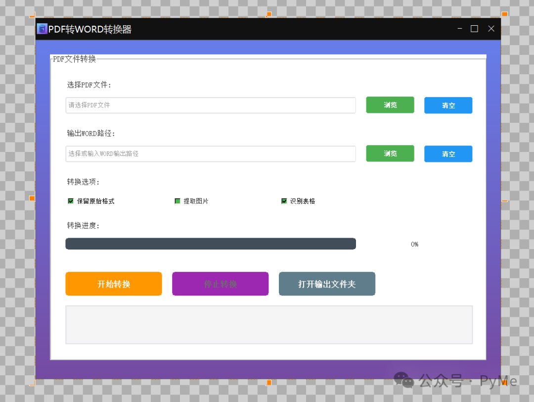This screenshot has width=534, height=402.
Task: Click the PDF文件转换 group box title
Action: pyautogui.click(x=75, y=59)
